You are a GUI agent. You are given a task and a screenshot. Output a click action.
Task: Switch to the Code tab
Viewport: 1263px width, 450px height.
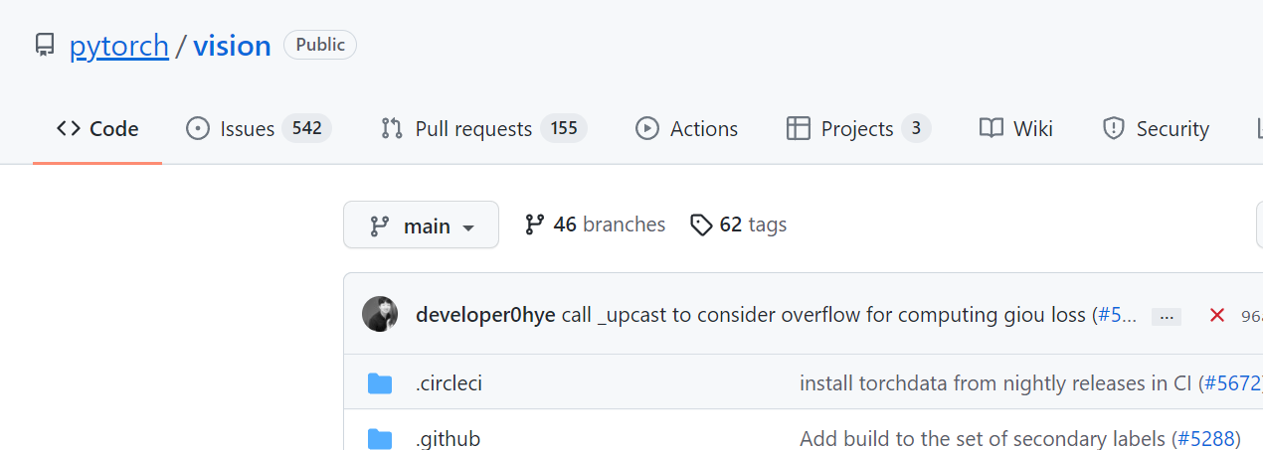coord(97,128)
